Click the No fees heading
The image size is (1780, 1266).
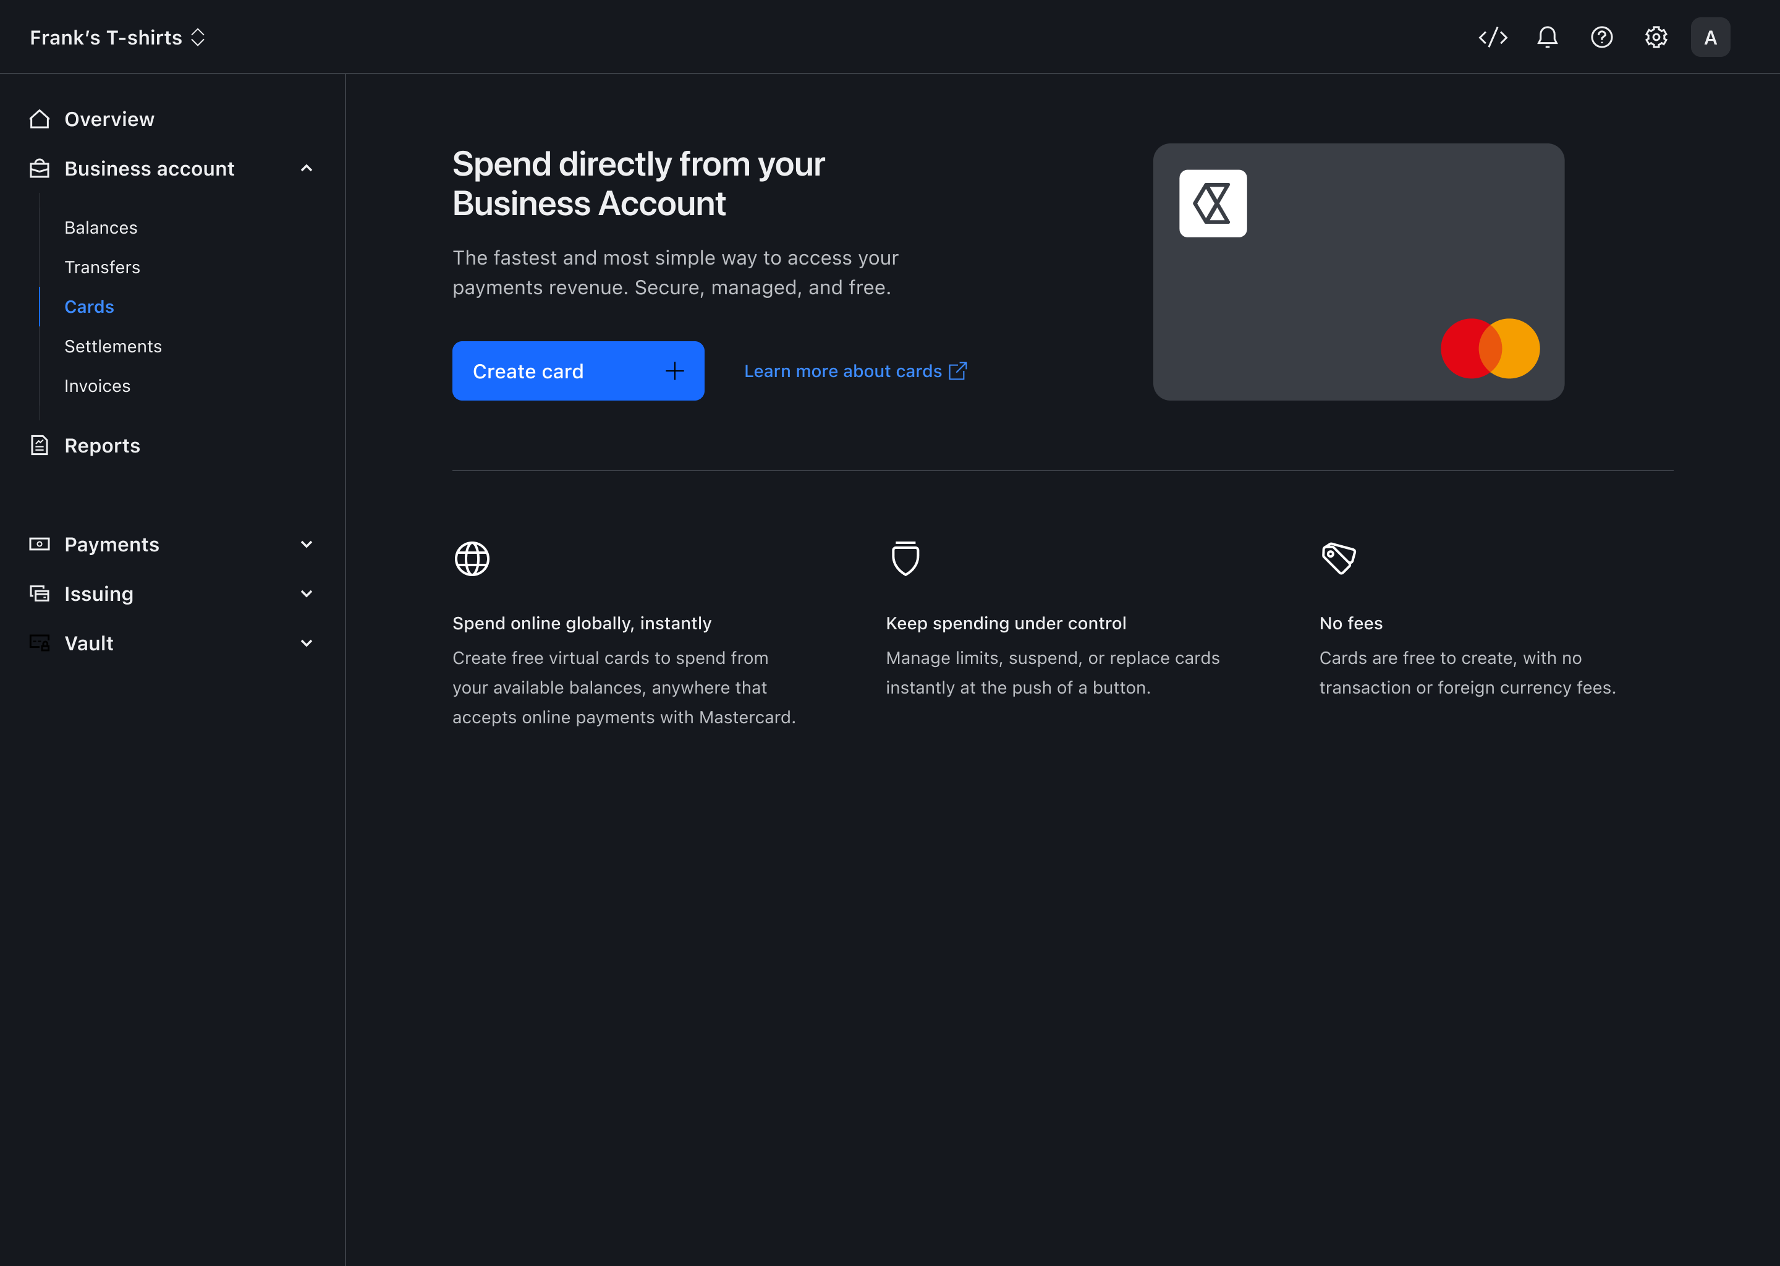[x=1350, y=623]
